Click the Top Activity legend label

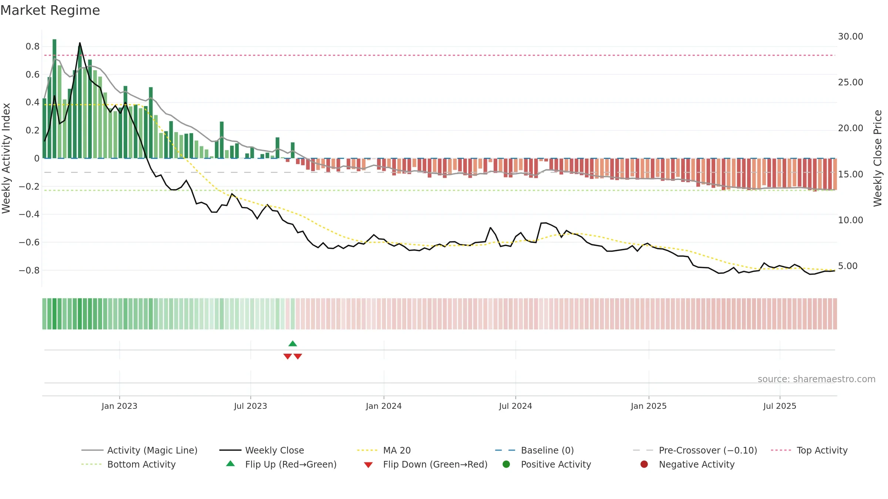[822, 450]
